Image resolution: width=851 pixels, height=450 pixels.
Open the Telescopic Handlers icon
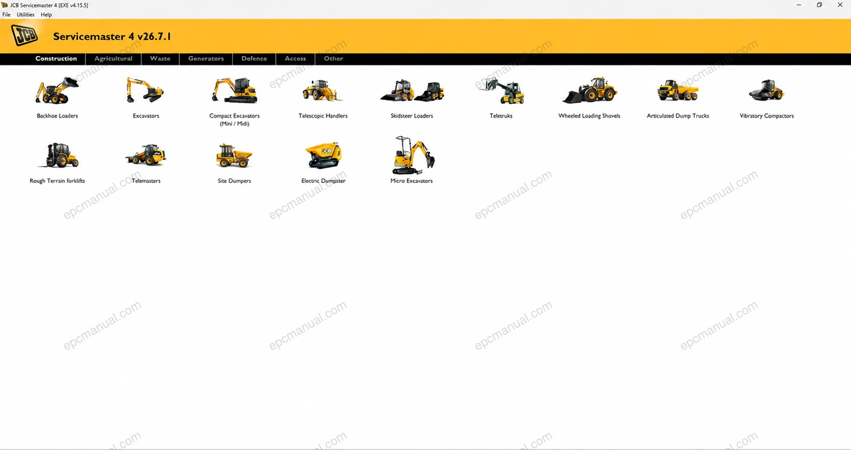point(323,91)
